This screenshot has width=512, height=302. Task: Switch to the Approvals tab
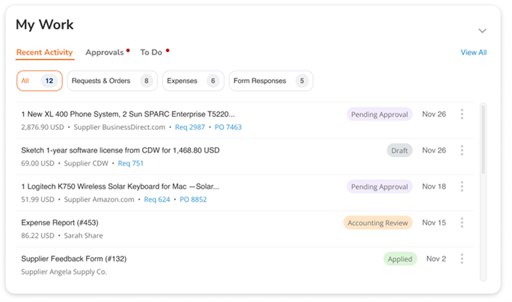click(104, 52)
